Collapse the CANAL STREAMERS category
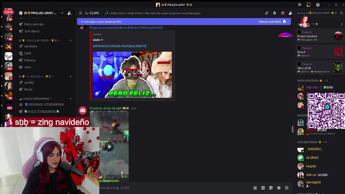The height and width of the screenshot is (194, 345). (36, 99)
